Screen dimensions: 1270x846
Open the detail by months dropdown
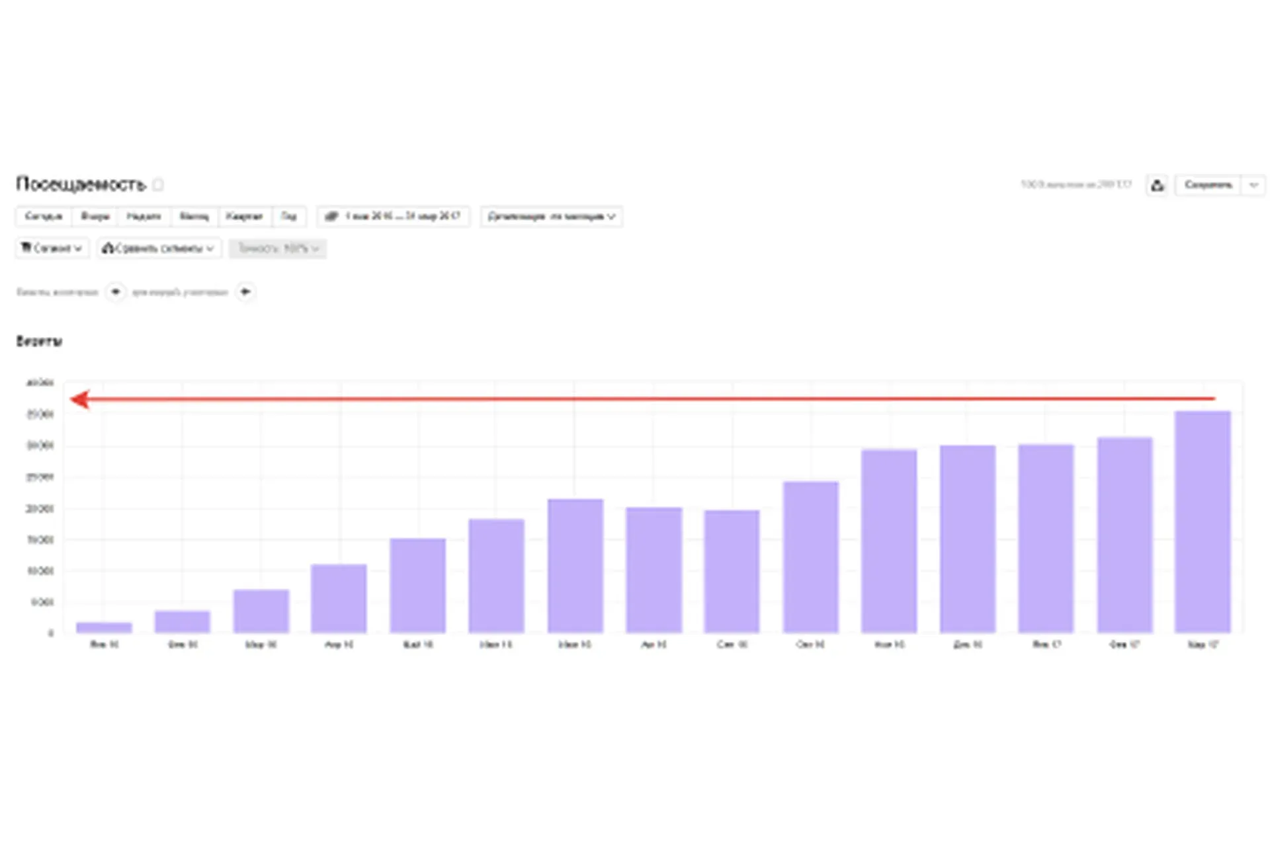(x=551, y=216)
